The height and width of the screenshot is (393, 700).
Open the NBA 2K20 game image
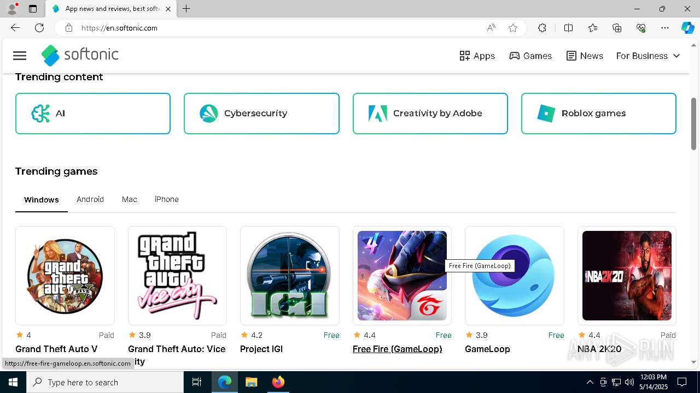627,276
